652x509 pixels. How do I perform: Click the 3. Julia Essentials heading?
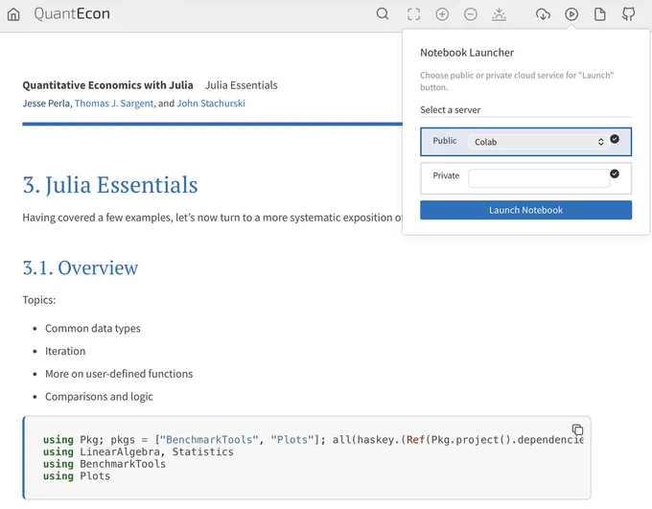[110, 185]
